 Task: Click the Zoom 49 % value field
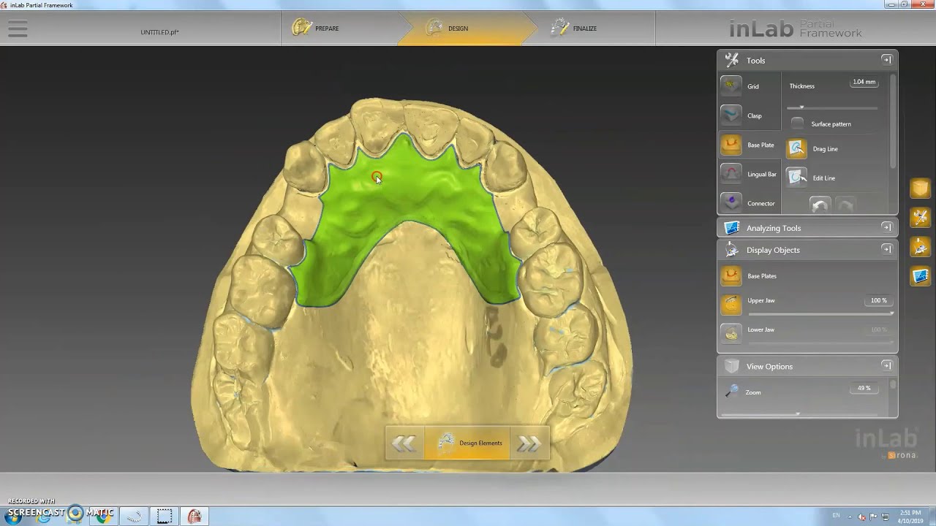coord(864,388)
